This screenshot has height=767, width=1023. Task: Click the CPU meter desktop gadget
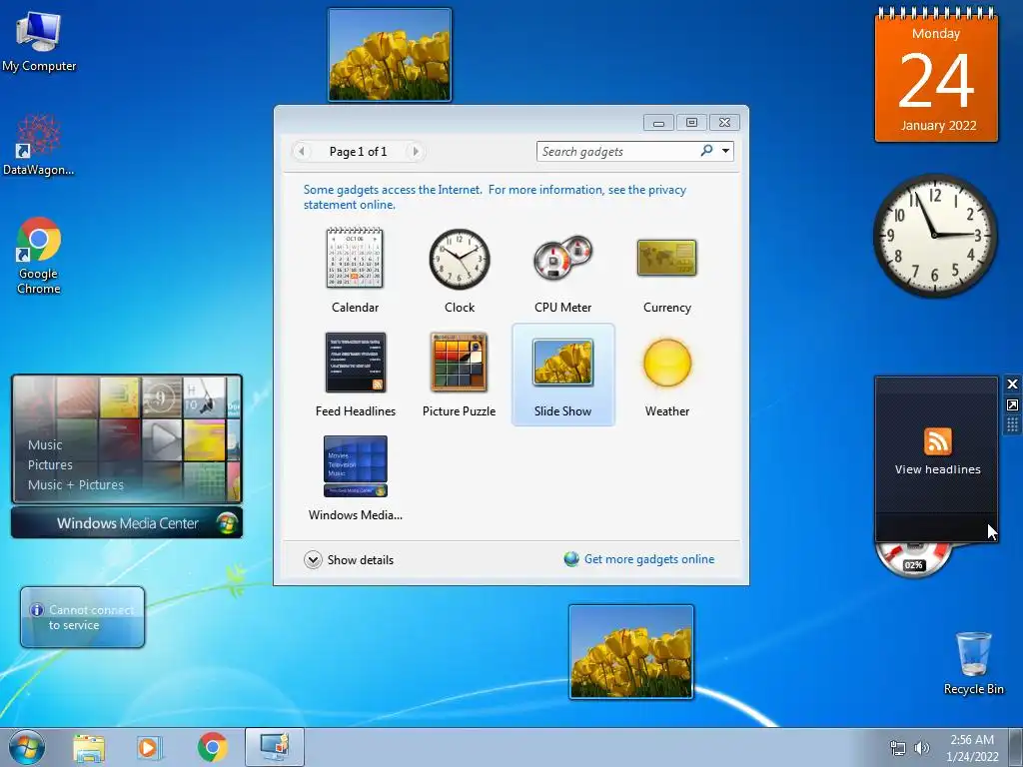pos(913,559)
